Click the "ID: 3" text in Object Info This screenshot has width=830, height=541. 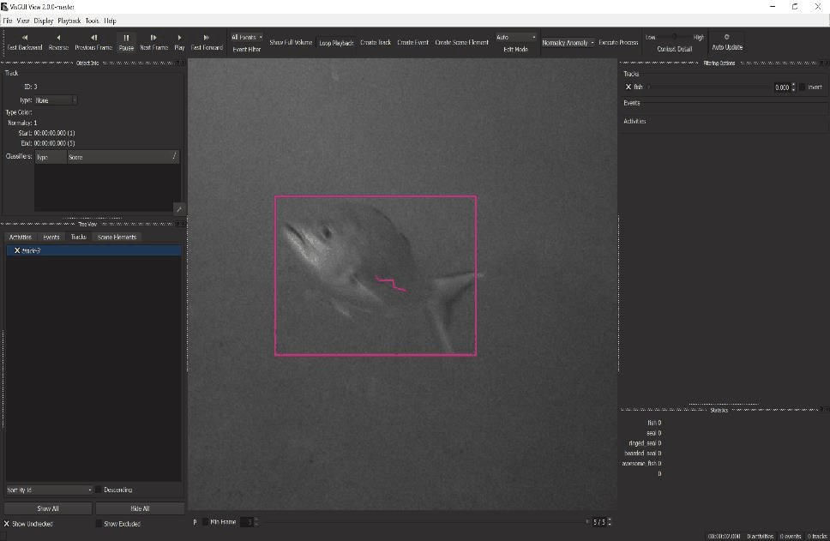[x=31, y=87]
